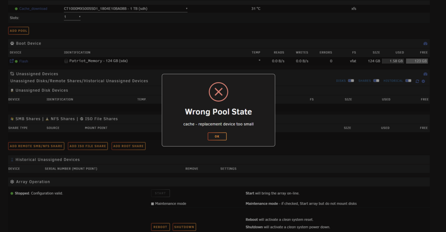Image resolution: width=446 pixels, height=232 pixels.
Task: Open the Slots count dropdown
Action: point(72,17)
